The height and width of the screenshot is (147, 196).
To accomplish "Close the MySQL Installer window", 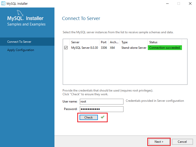I will (x=190, y=3).
